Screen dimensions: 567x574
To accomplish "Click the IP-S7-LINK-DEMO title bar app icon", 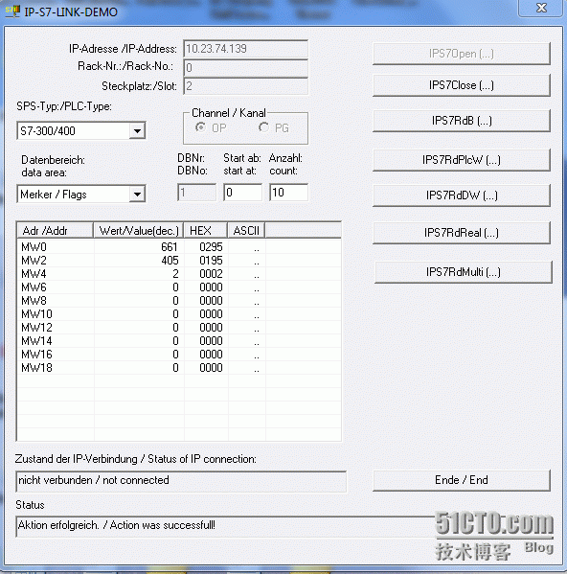I will click(12, 11).
